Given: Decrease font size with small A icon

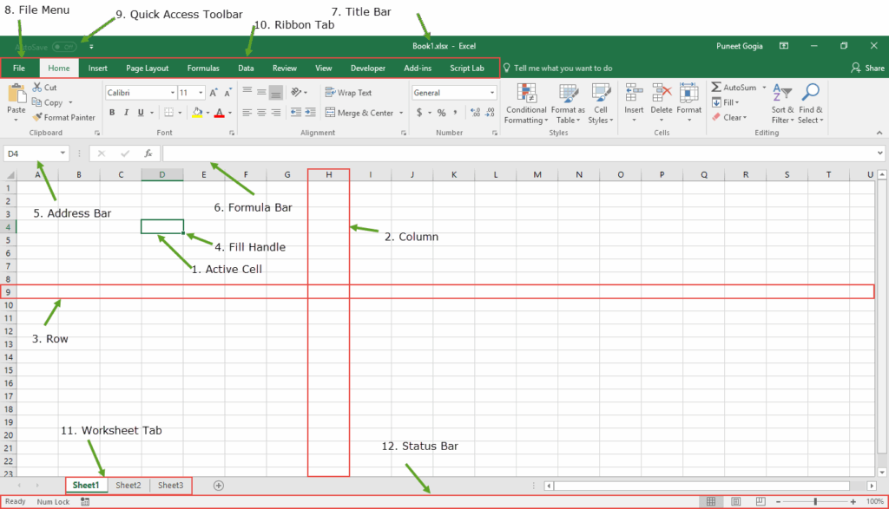Looking at the screenshot, I should click(x=228, y=93).
